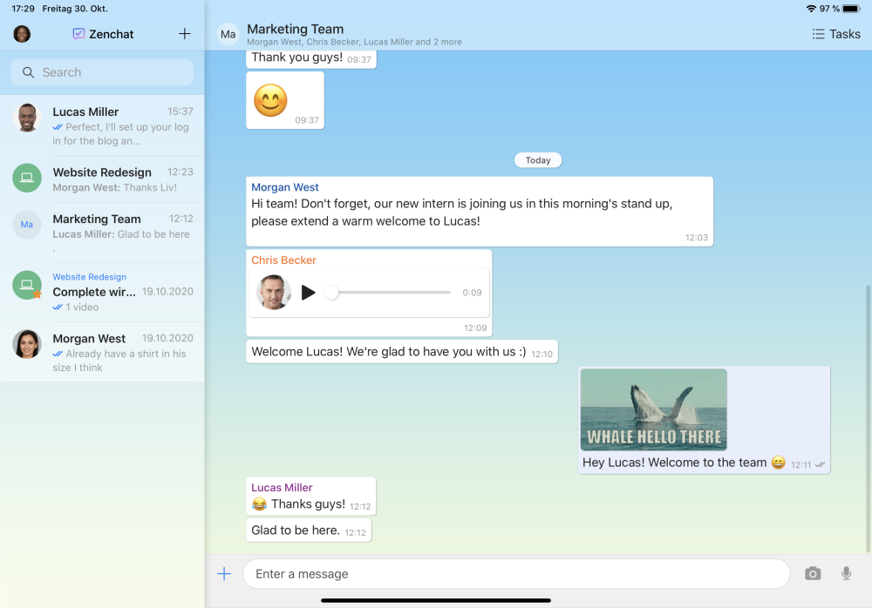Click the 0:09 voice message duration
Viewport: 872px width, 608px height.
pos(472,293)
